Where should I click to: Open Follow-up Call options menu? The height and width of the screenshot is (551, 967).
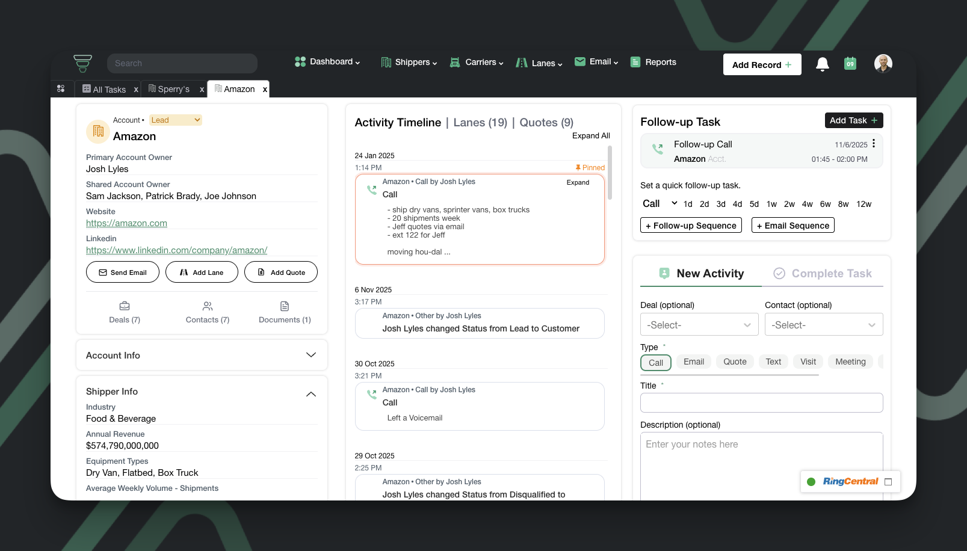[874, 143]
